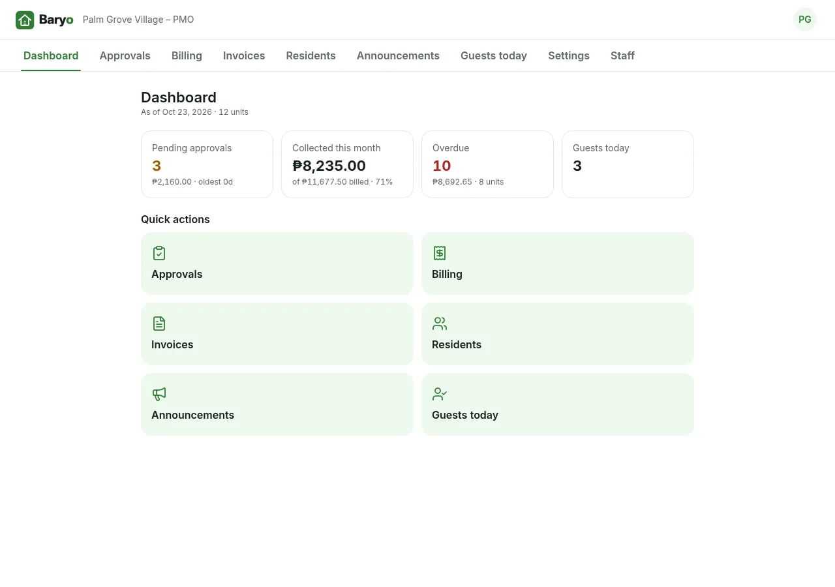Click the '₱8,692.65 · 8 units' text
Screen dimensions: 835x587
pyautogui.click(x=468, y=182)
